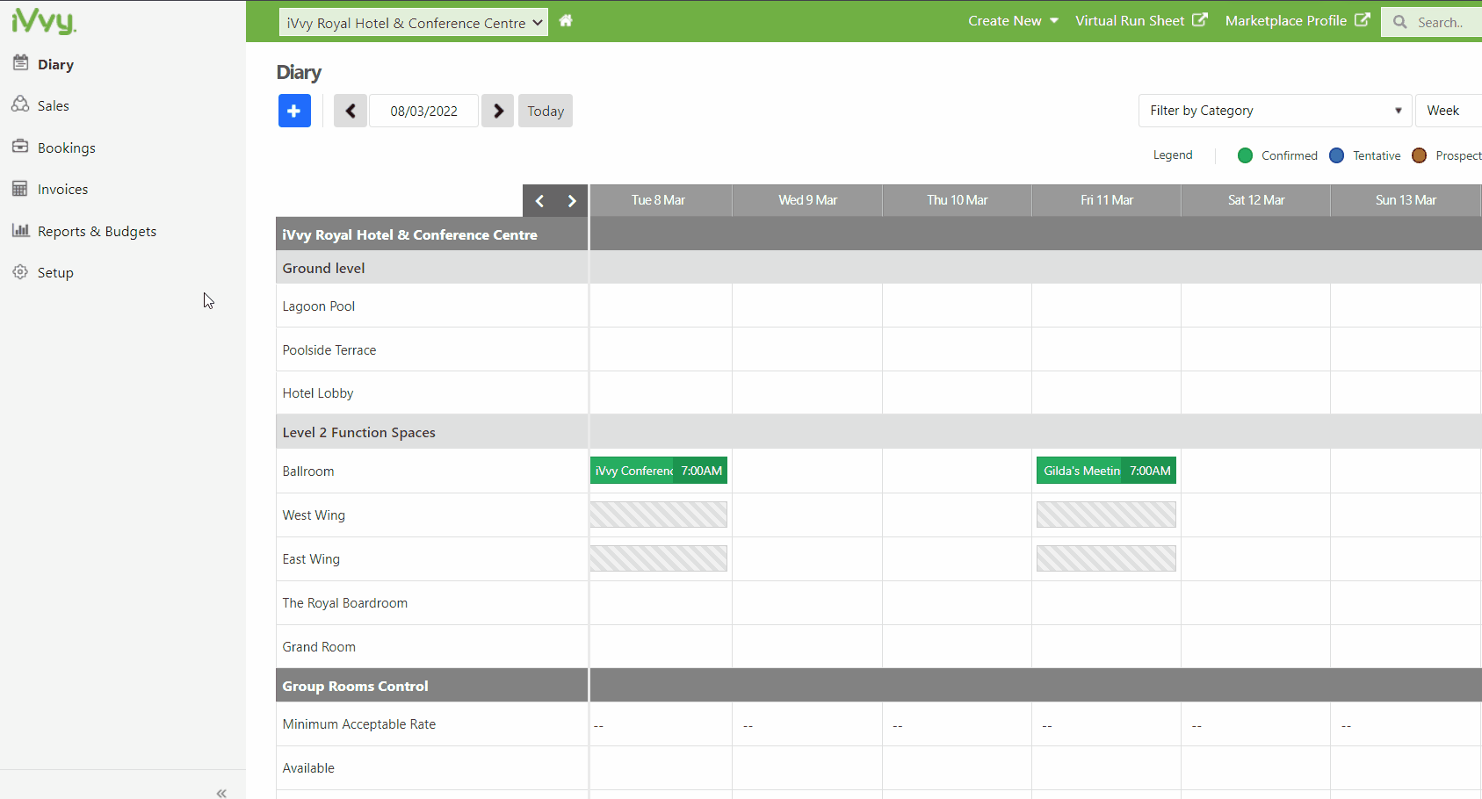Select the Poolside Terrace row label
1482x799 pixels.
point(329,350)
